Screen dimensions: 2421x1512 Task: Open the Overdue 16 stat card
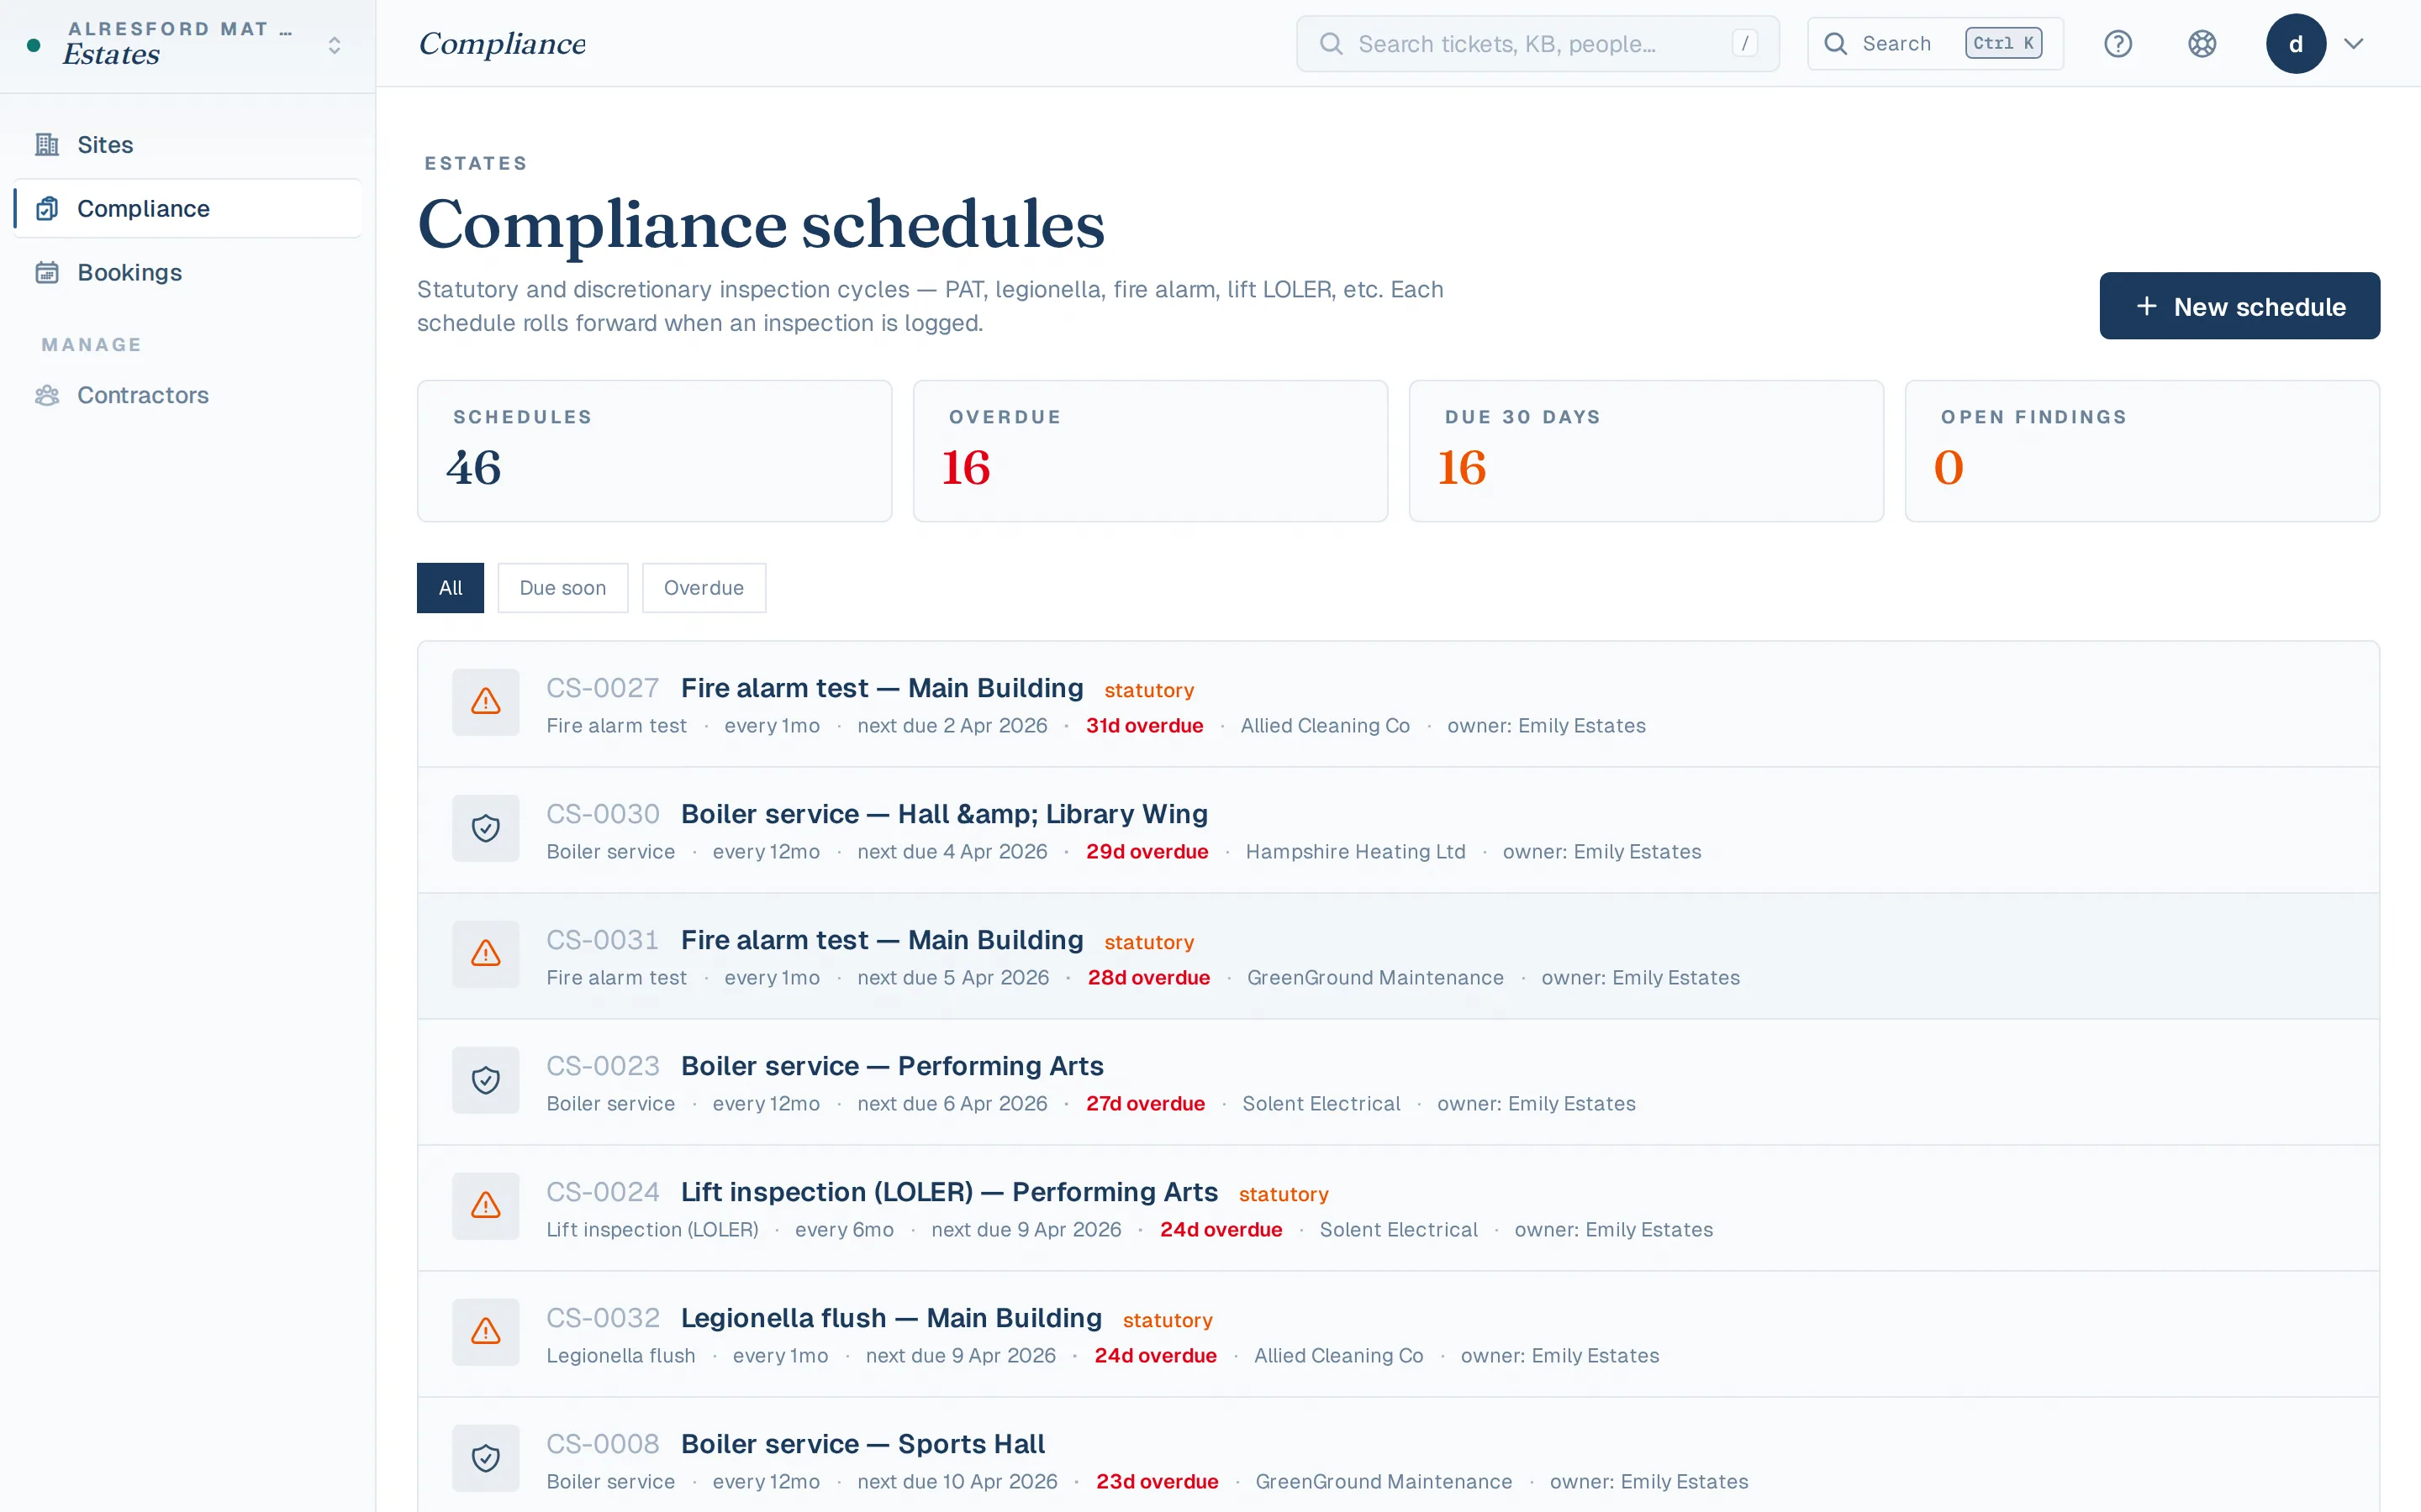click(x=1151, y=451)
